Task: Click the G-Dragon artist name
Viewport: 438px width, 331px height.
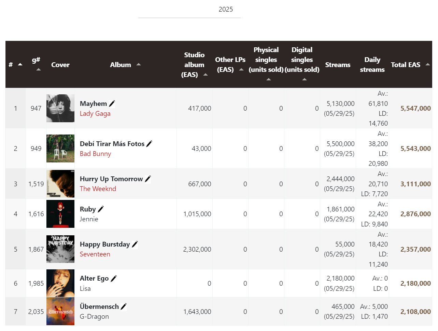Action: 95,316
